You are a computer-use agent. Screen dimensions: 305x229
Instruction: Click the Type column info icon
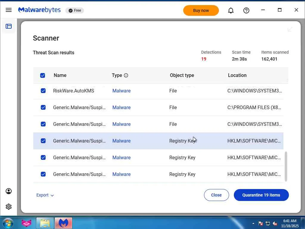click(126, 75)
